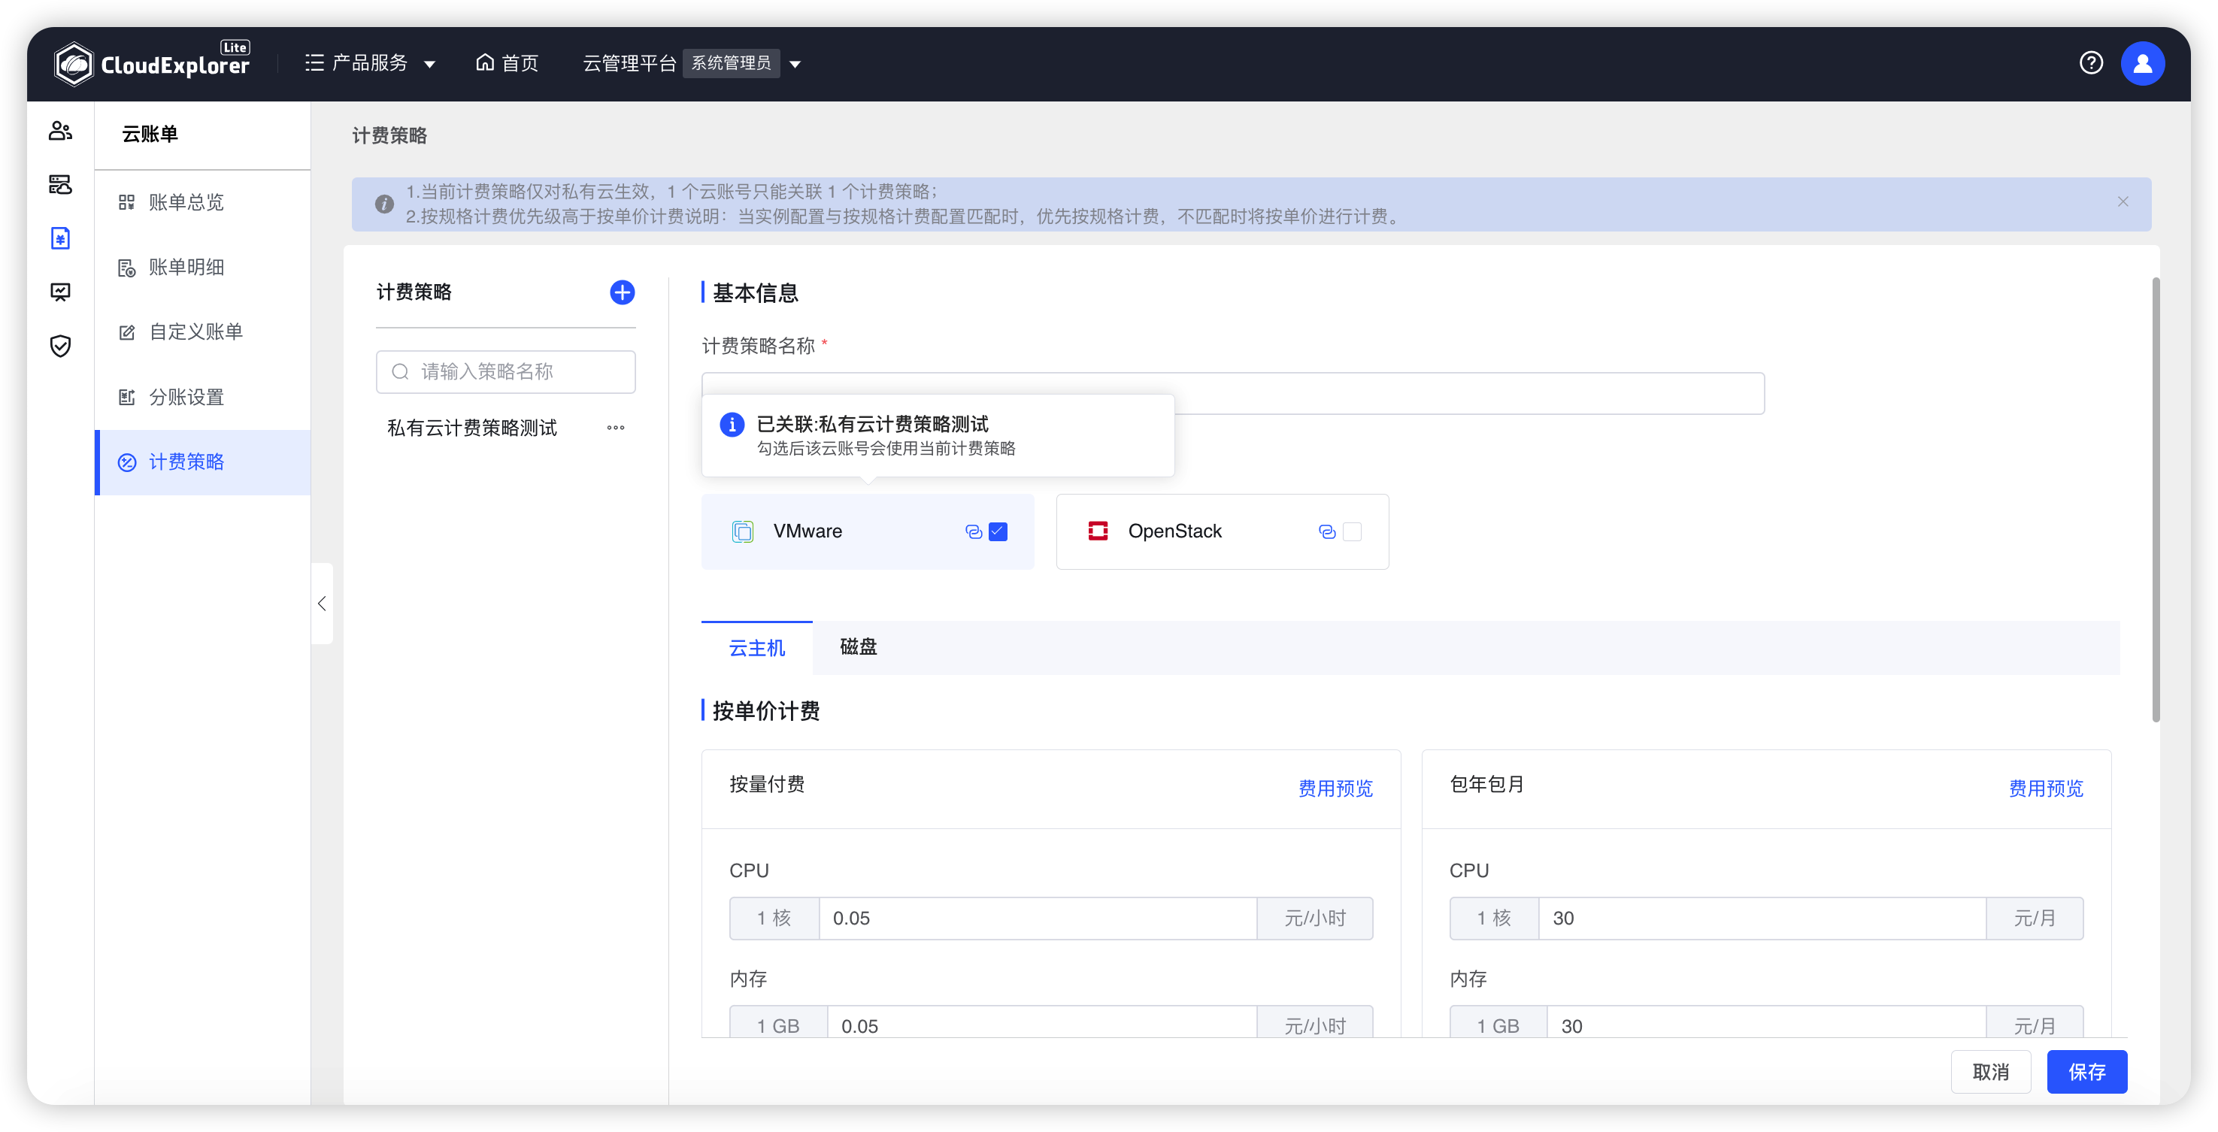2218x1132 pixels.
Task: Collapse the sidebar with the arrow handle
Action: coord(322,604)
